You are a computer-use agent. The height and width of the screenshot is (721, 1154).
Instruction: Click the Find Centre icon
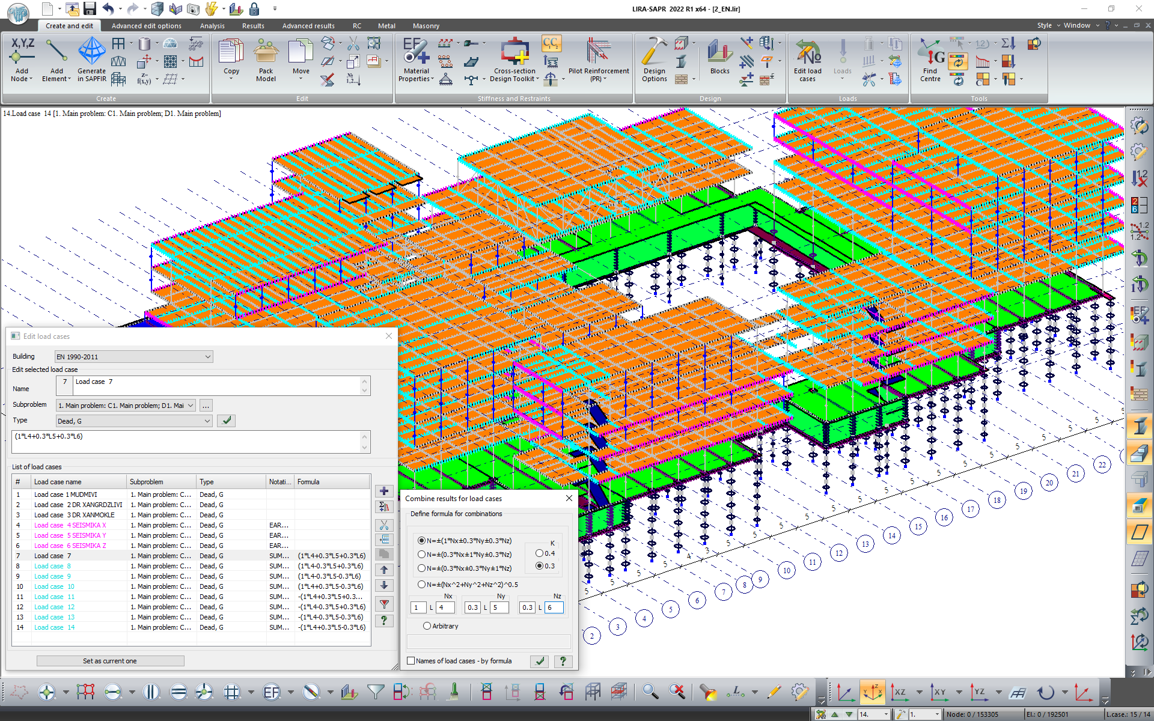(x=930, y=60)
